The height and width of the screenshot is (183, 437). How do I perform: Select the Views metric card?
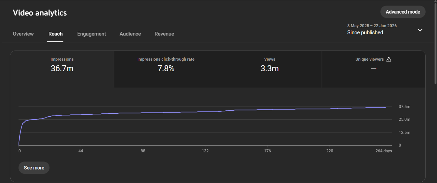tap(270, 69)
